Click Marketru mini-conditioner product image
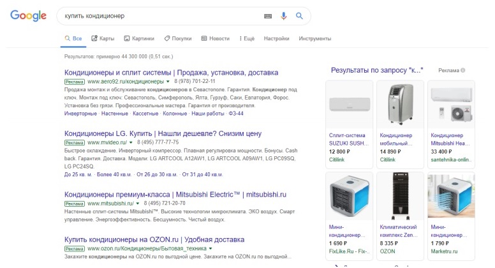495x268 pixels. coord(451,196)
